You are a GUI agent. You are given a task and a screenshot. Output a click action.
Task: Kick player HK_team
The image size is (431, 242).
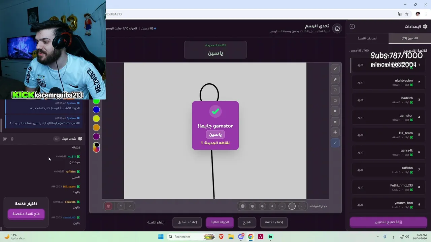coord(360,135)
